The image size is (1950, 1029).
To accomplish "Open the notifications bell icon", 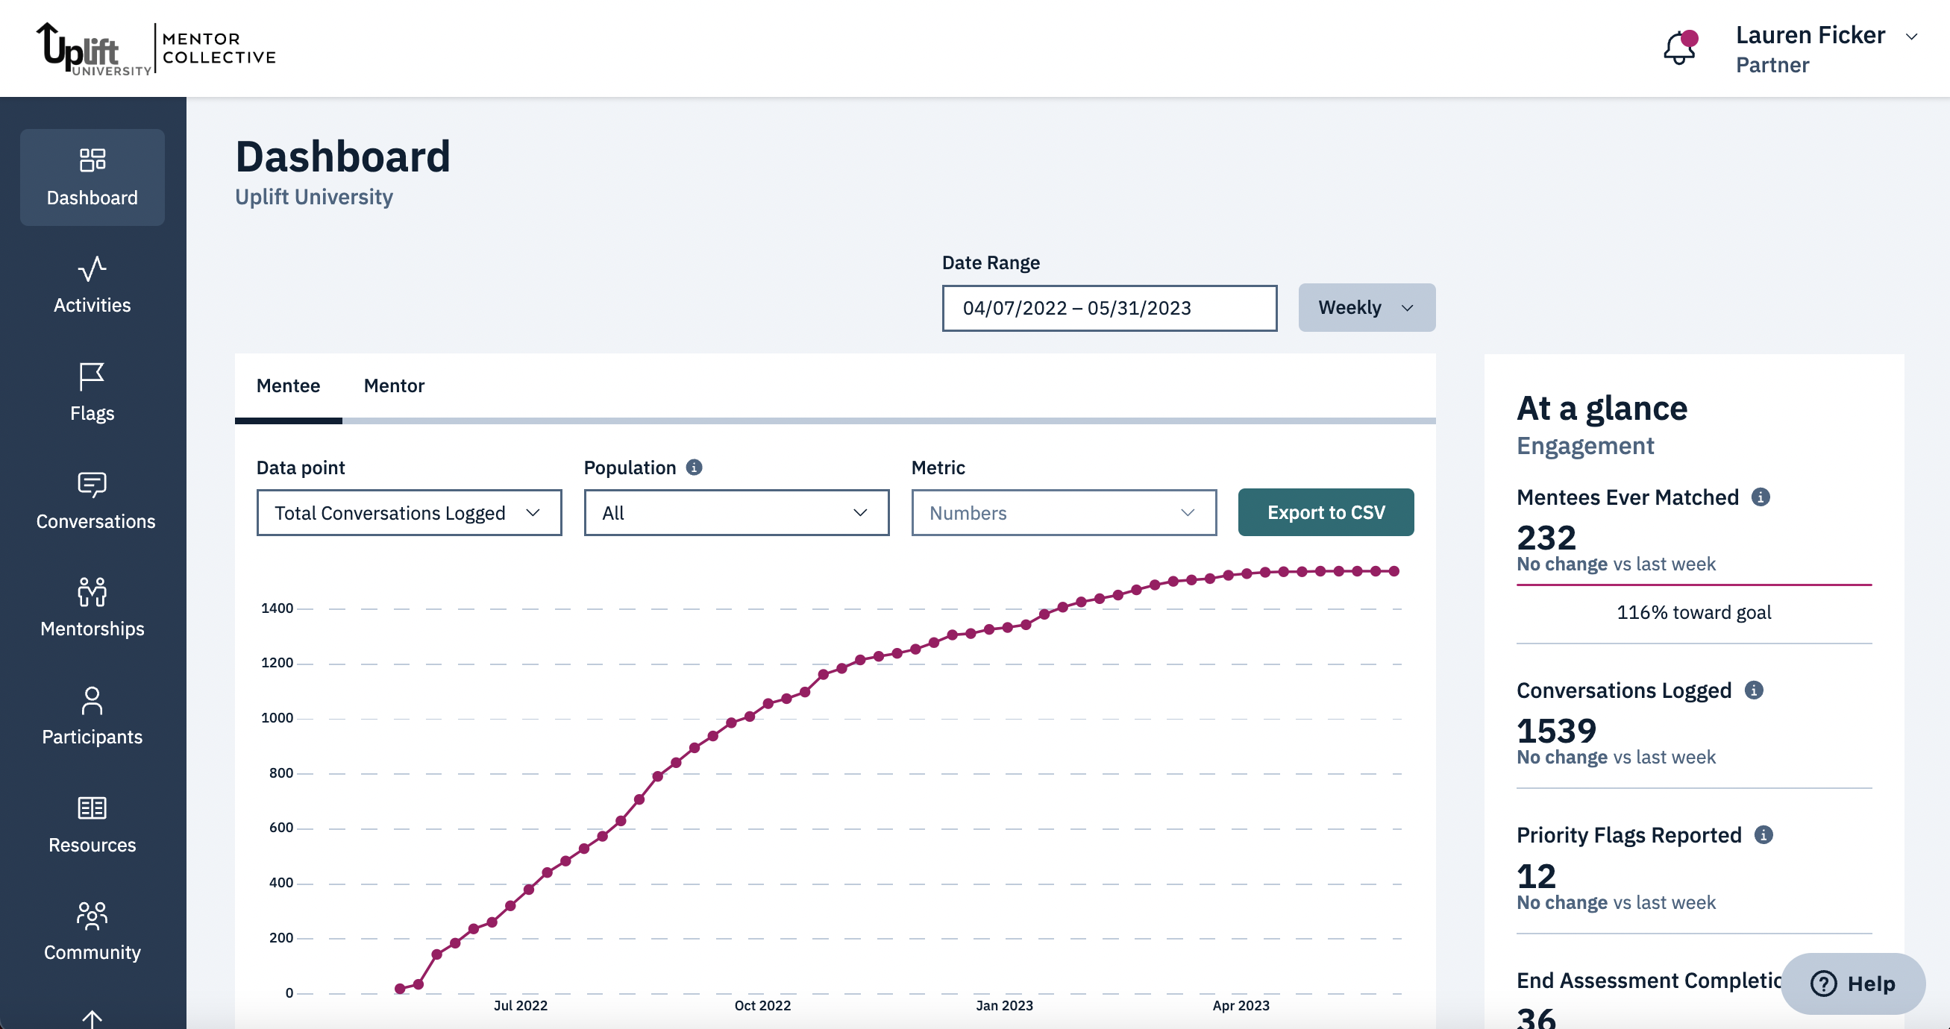I will pyautogui.click(x=1678, y=48).
